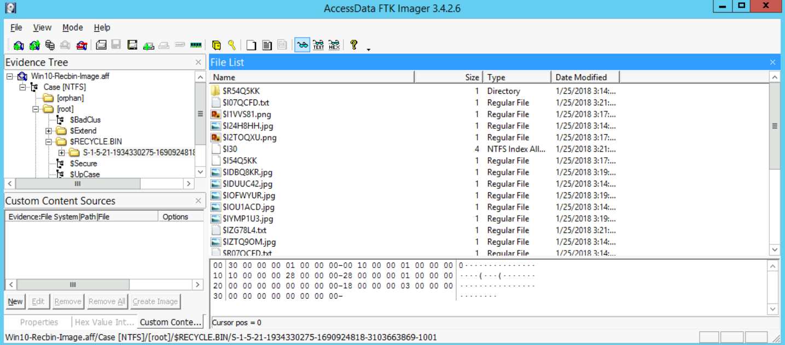This screenshot has width=785, height=345.
Task: Click the Capture Memory chip icon
Action: pos(195,45)
